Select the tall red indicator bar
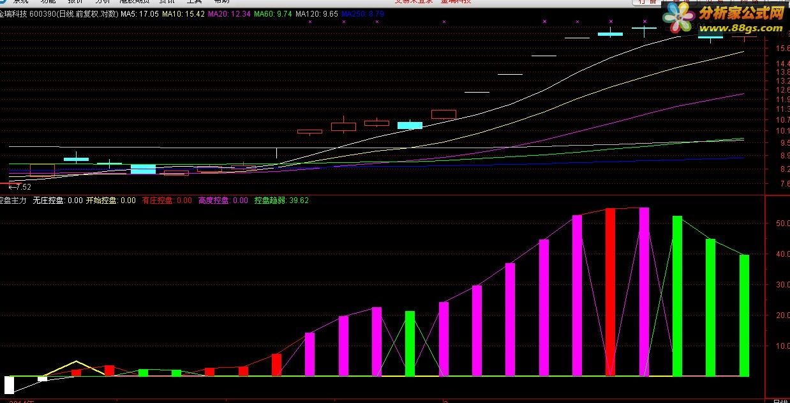The image size is (790, 403). tap(610, 292)
